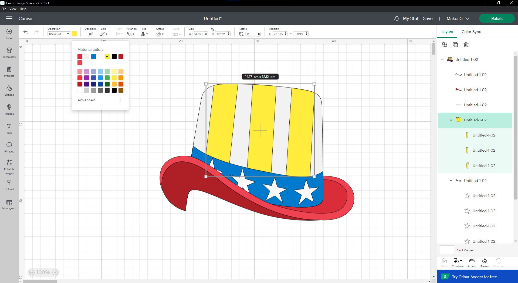Collapse the selected yellow stripes group
Screen dimensions: 518x283
click(x=451, y=120)
